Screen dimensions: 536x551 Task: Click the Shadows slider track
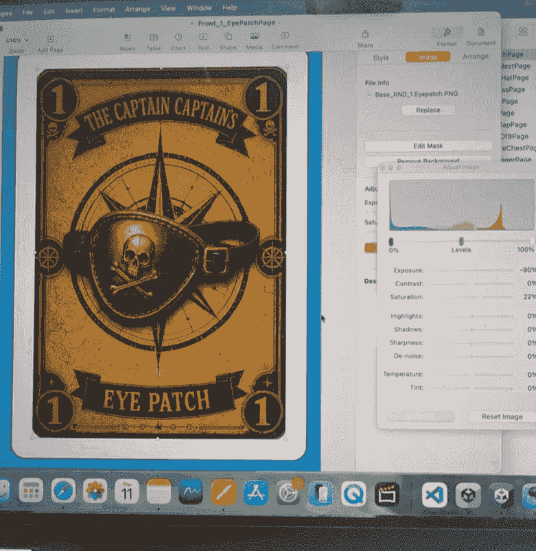tap(471, 329)
